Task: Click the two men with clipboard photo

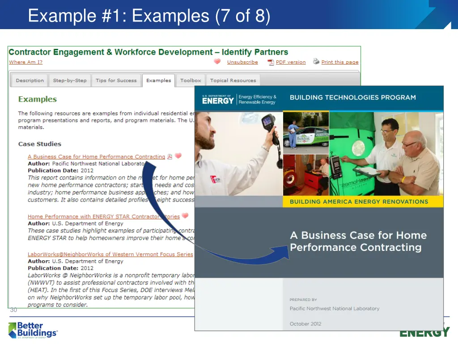Action: pyautogui.click(x=386, y=154)
